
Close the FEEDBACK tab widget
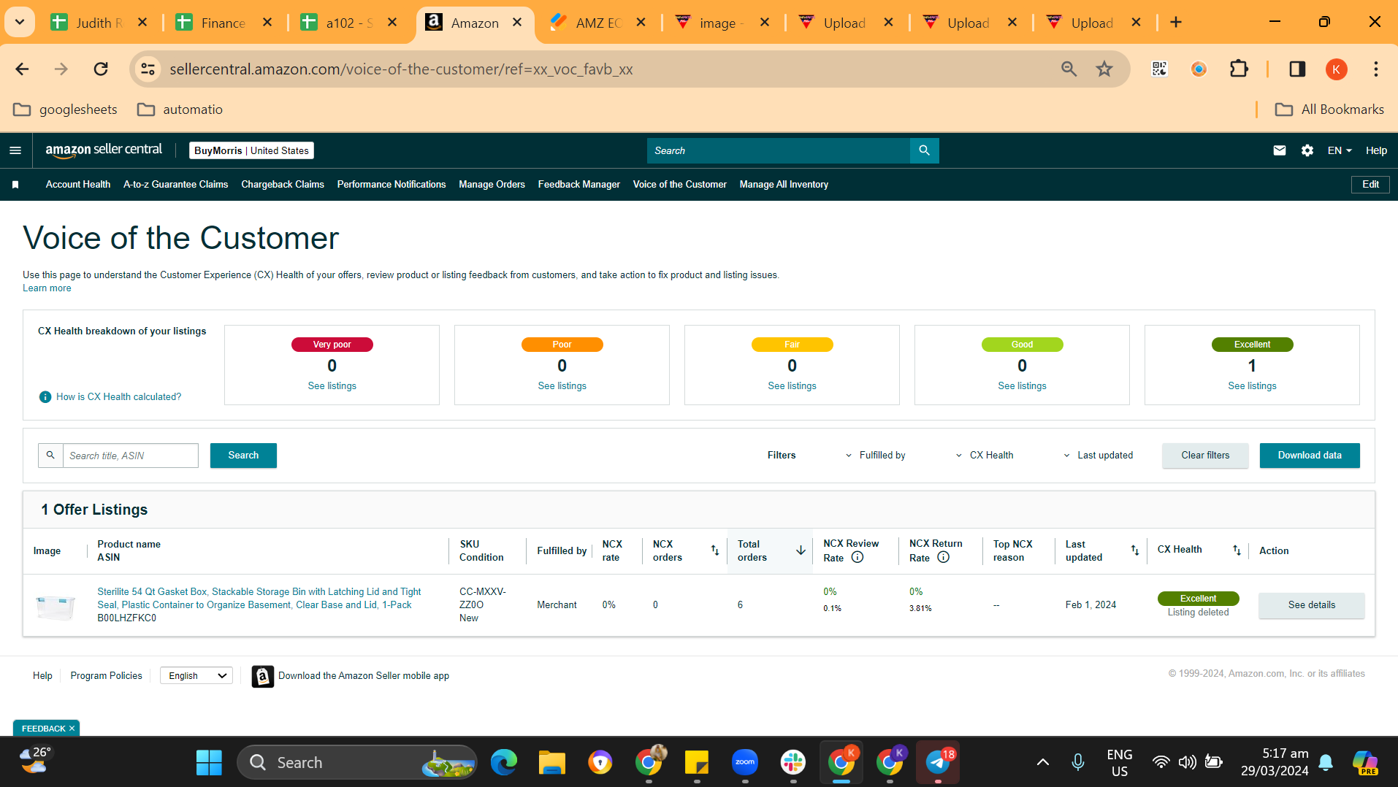pyautogui.click(x=72, y=729)
